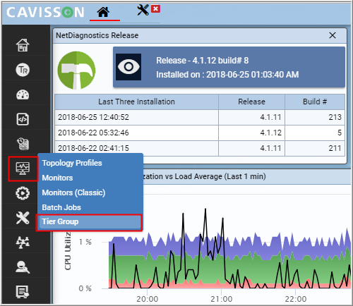Viewport: 353px width, 306px height.
Task: Select installation row 2018-06-22 05:32:46
Action: [x=200, y=133]
